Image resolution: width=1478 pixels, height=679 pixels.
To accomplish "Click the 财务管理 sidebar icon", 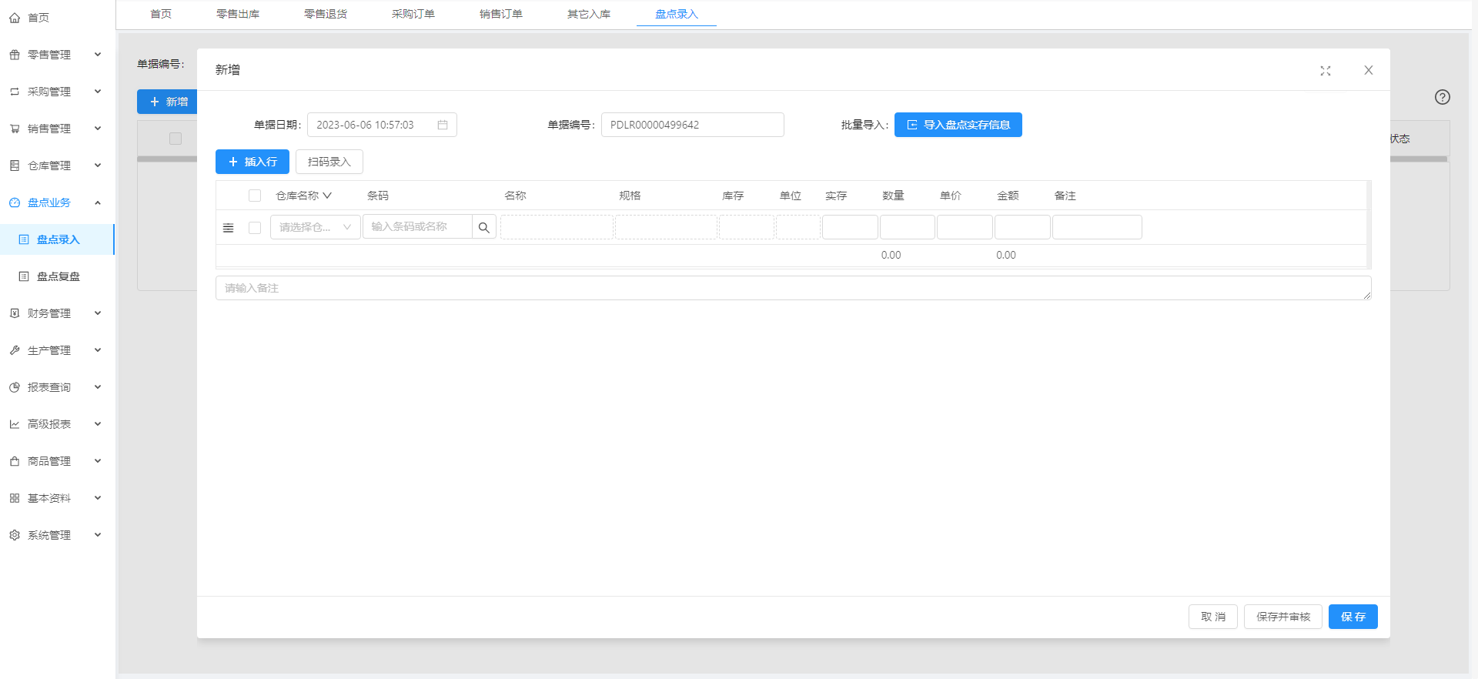I will click(x=15, y=313).
